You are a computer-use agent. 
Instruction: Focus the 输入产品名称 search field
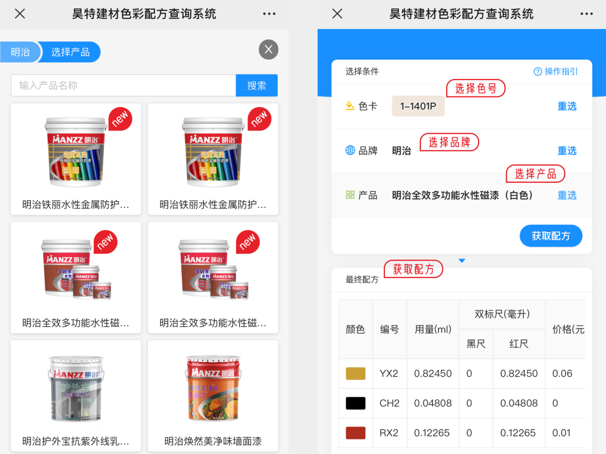point(123,85)
